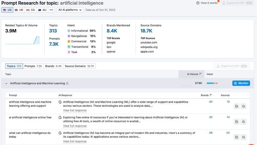The height and width of the screenshot is (145, 257).
Task: Switch to the Prompts 7.3K tab
Action: click(33, 66)
